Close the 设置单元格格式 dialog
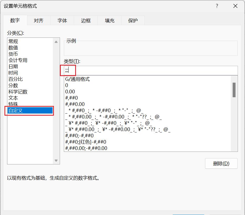Image resolution: width=245 pixels, height=215 pixels. [235, 6]
